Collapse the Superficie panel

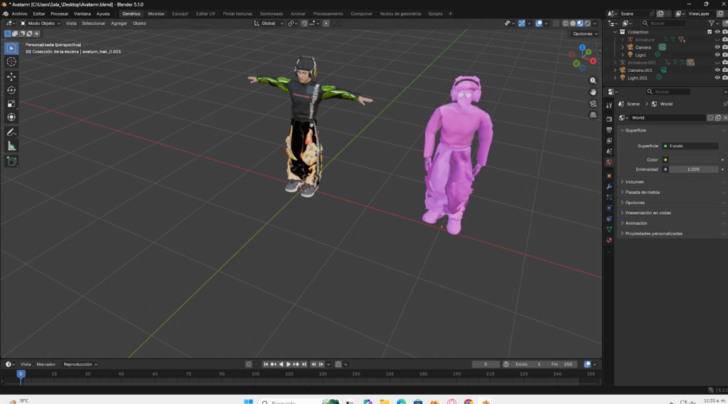point(636,130)
